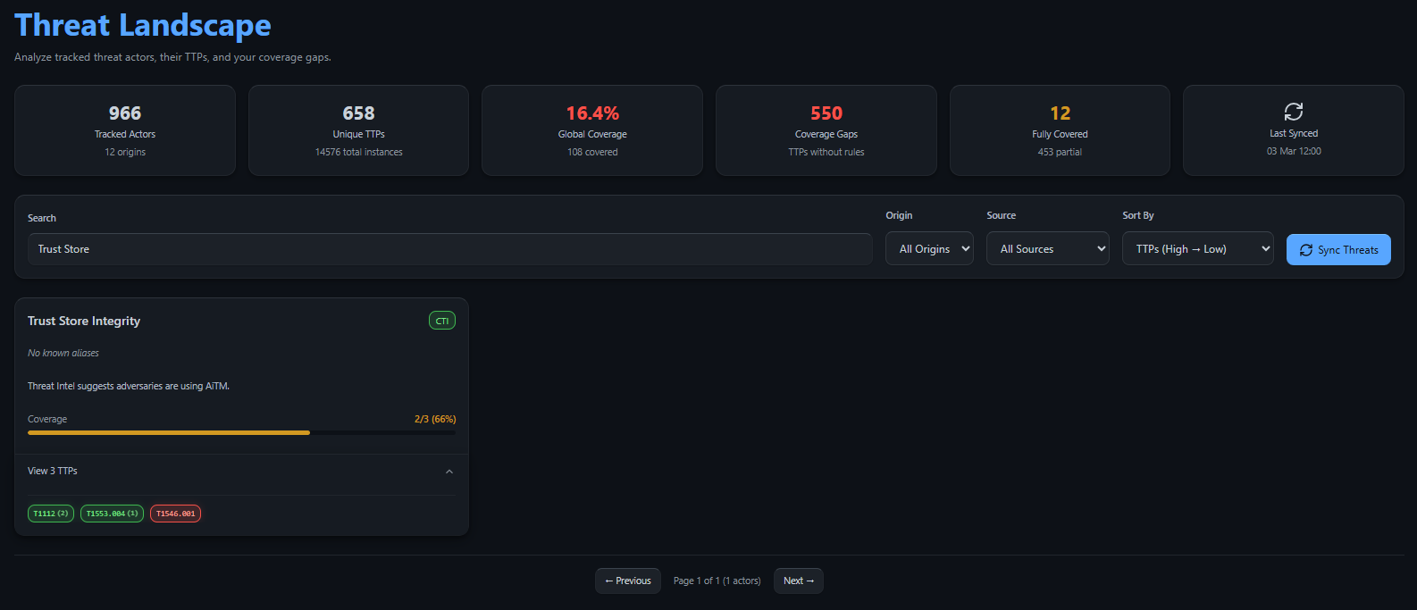Select the Fully Covered stat card
Screen dimensions: 1417x610
[x=1060, y=130]
